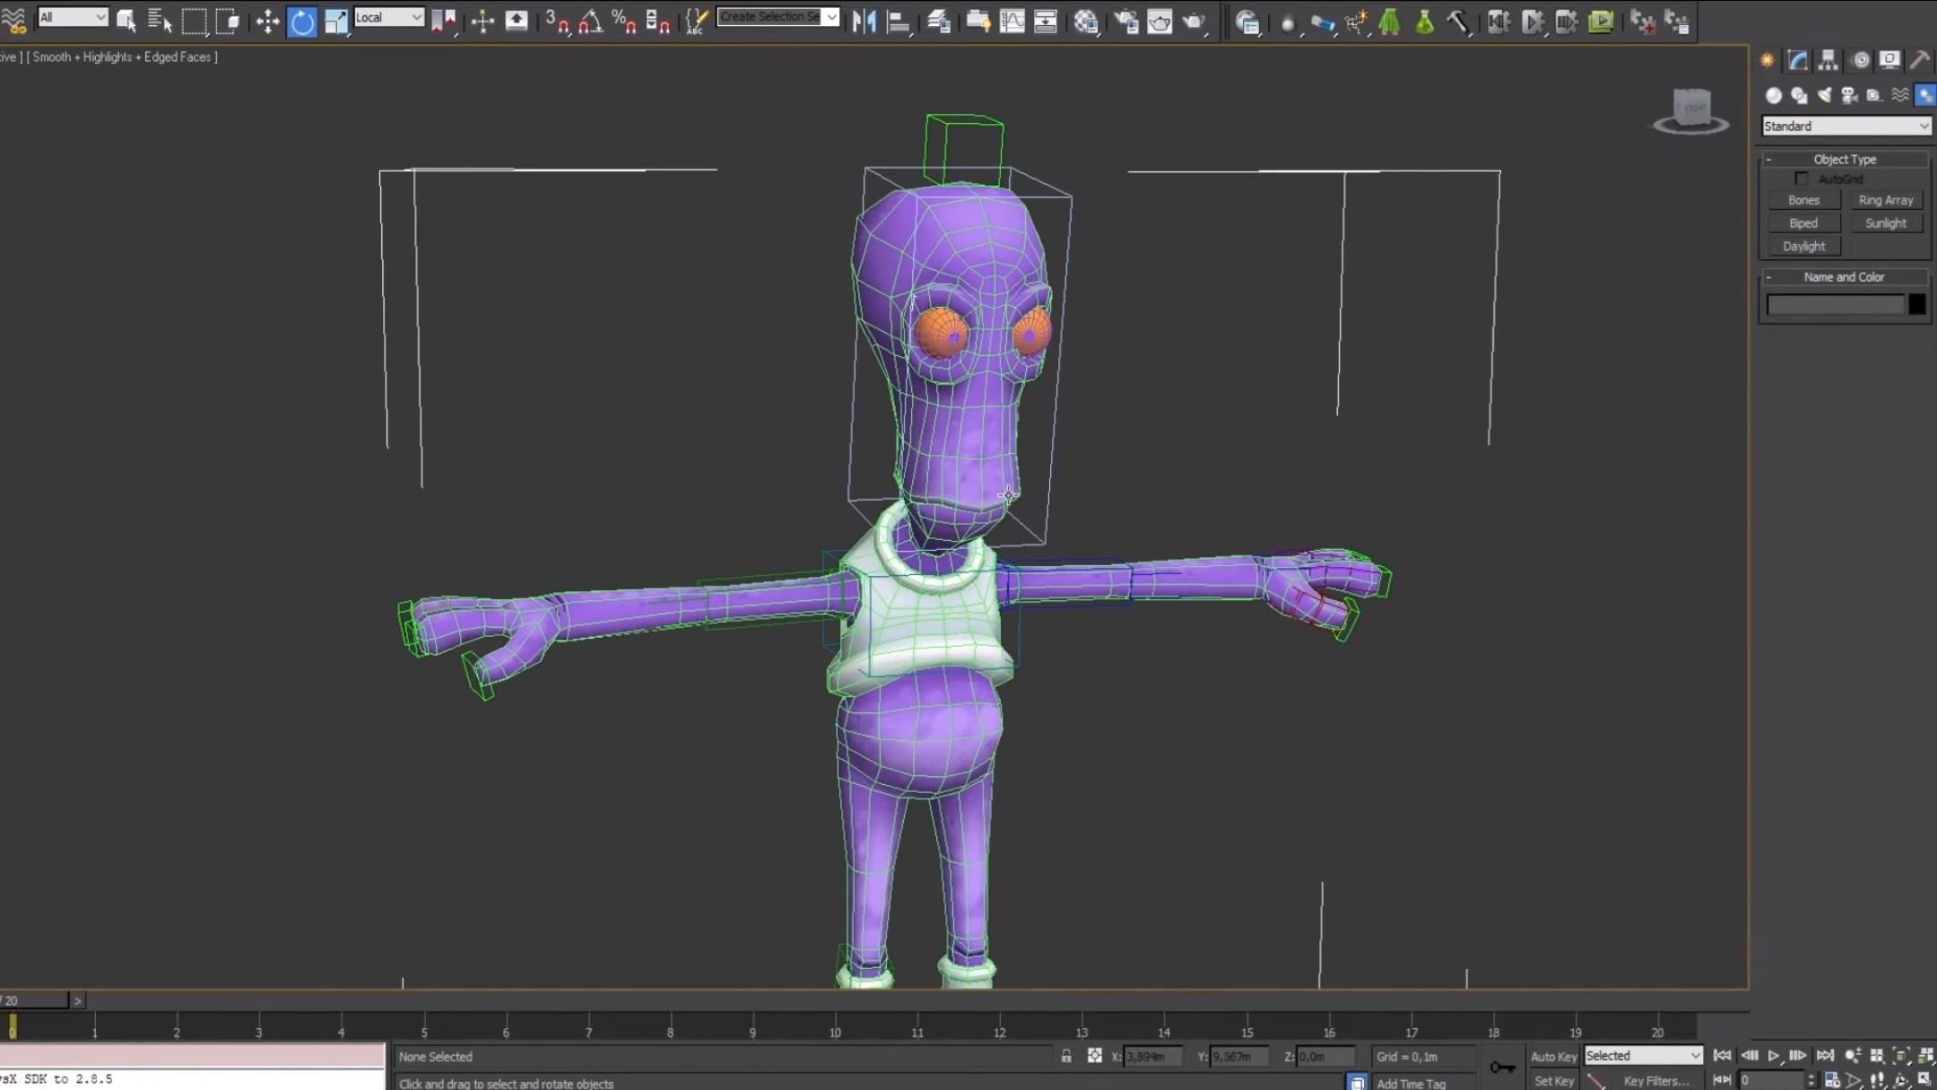This screenshot has height=1090, width=1937.
Task: Activate the Select and Rotate tool
Action: click(302, 21)
